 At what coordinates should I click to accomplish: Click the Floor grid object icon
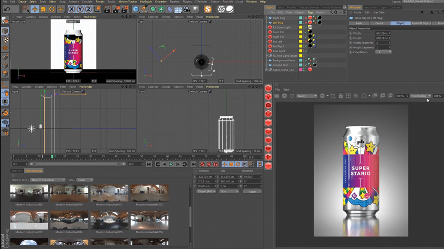point(178,9)
